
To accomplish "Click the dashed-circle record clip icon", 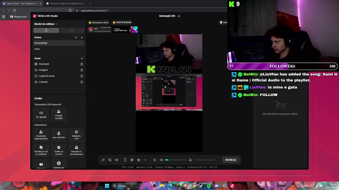I will point(139,160).
